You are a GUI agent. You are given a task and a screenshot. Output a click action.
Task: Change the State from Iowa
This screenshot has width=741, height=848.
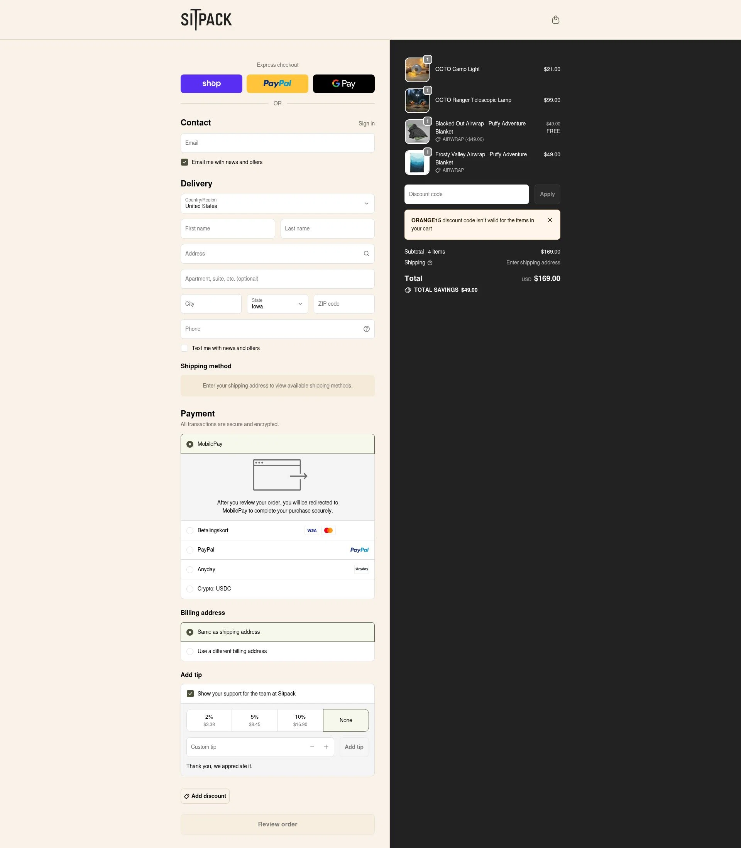point(277,304)
